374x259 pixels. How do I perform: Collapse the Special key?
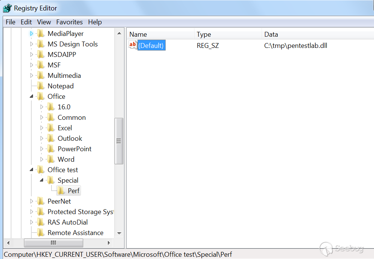(42, 180)
